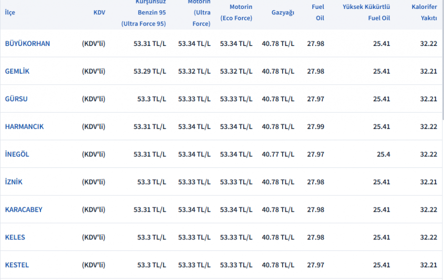Open the İZNİK district link

pos(14,182)
